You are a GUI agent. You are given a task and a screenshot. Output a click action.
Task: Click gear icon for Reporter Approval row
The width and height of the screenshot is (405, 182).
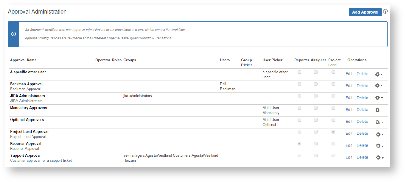378,146
